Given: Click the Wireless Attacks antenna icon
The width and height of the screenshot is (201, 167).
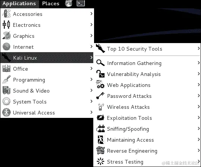Looking at the screenshot, I should 100,107.
